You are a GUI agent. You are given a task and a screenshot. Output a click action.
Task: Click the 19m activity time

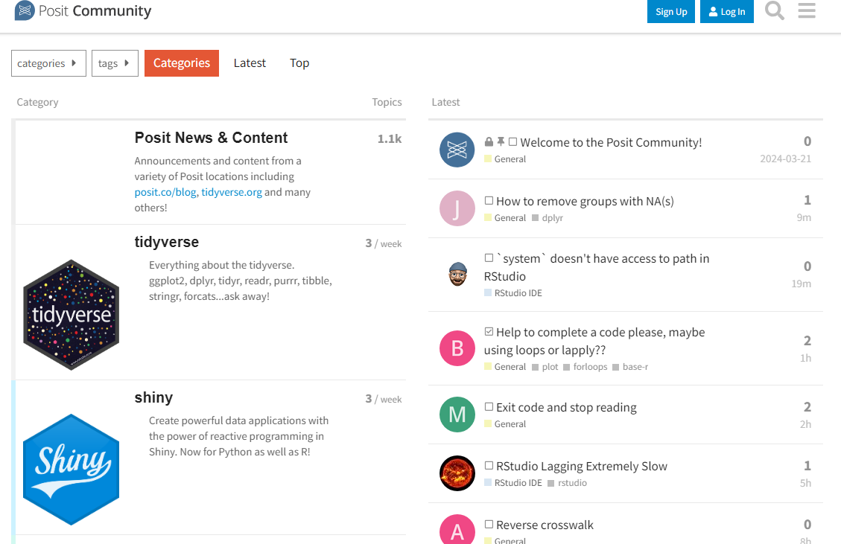click(x=802, y=284)
